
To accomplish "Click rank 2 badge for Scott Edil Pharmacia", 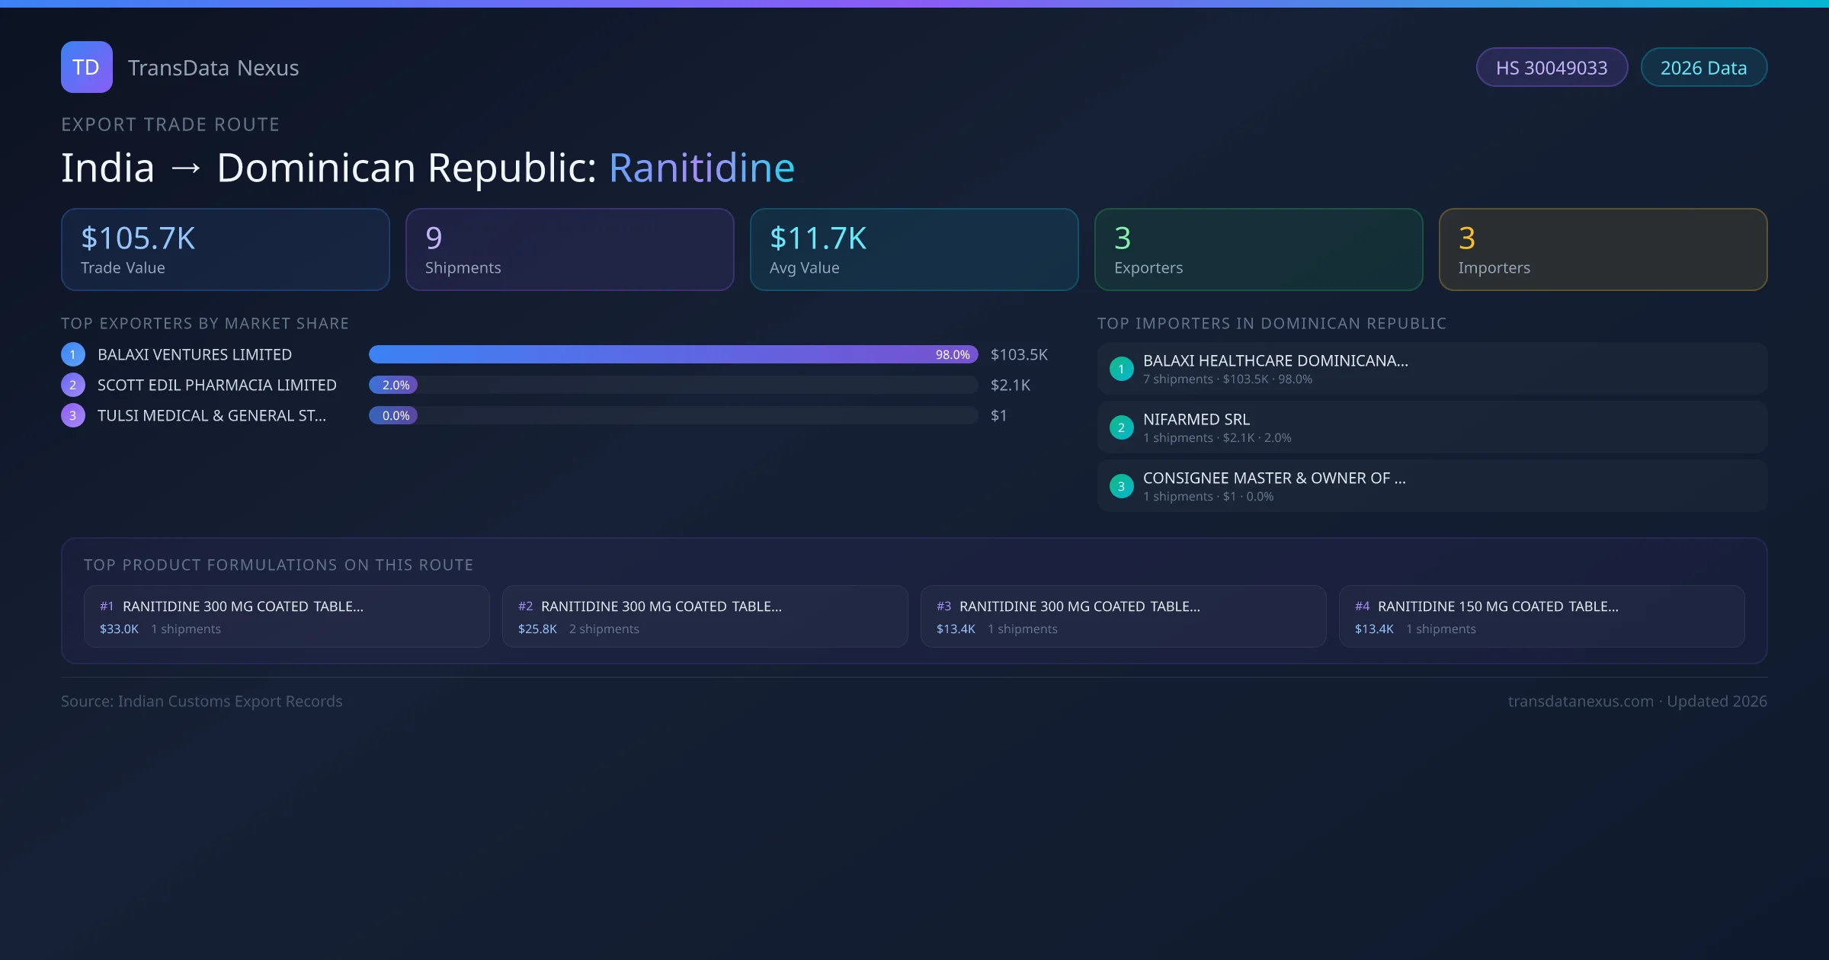I will (73, 385).
